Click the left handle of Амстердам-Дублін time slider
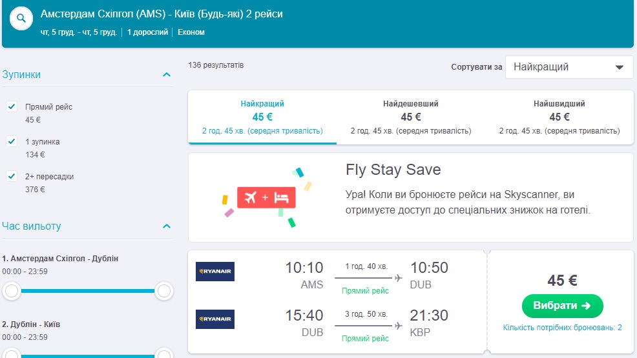637x358 pixels. tap(11, 292)
